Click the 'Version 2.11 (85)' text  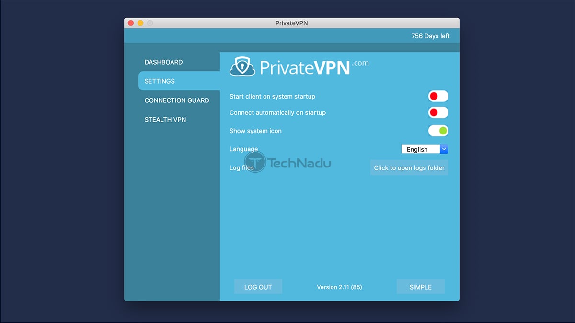339,287
